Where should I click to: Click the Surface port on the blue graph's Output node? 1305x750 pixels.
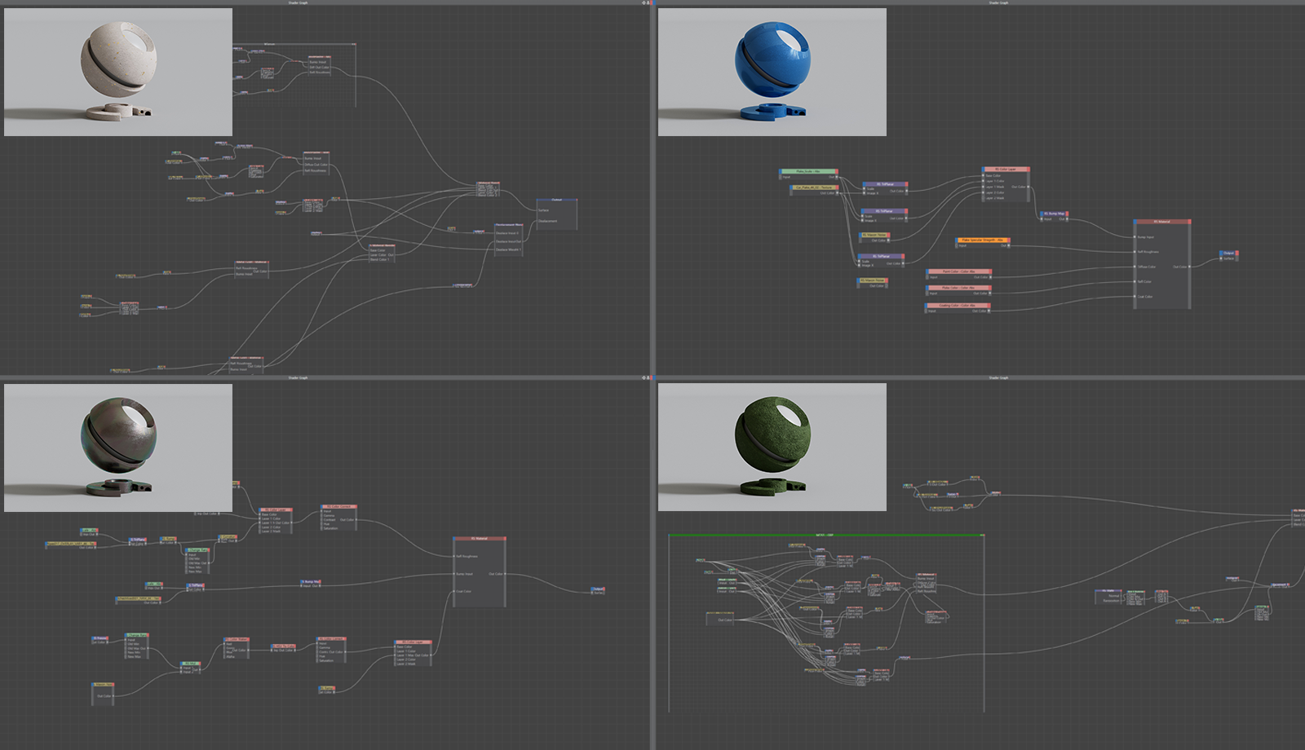1222,258
